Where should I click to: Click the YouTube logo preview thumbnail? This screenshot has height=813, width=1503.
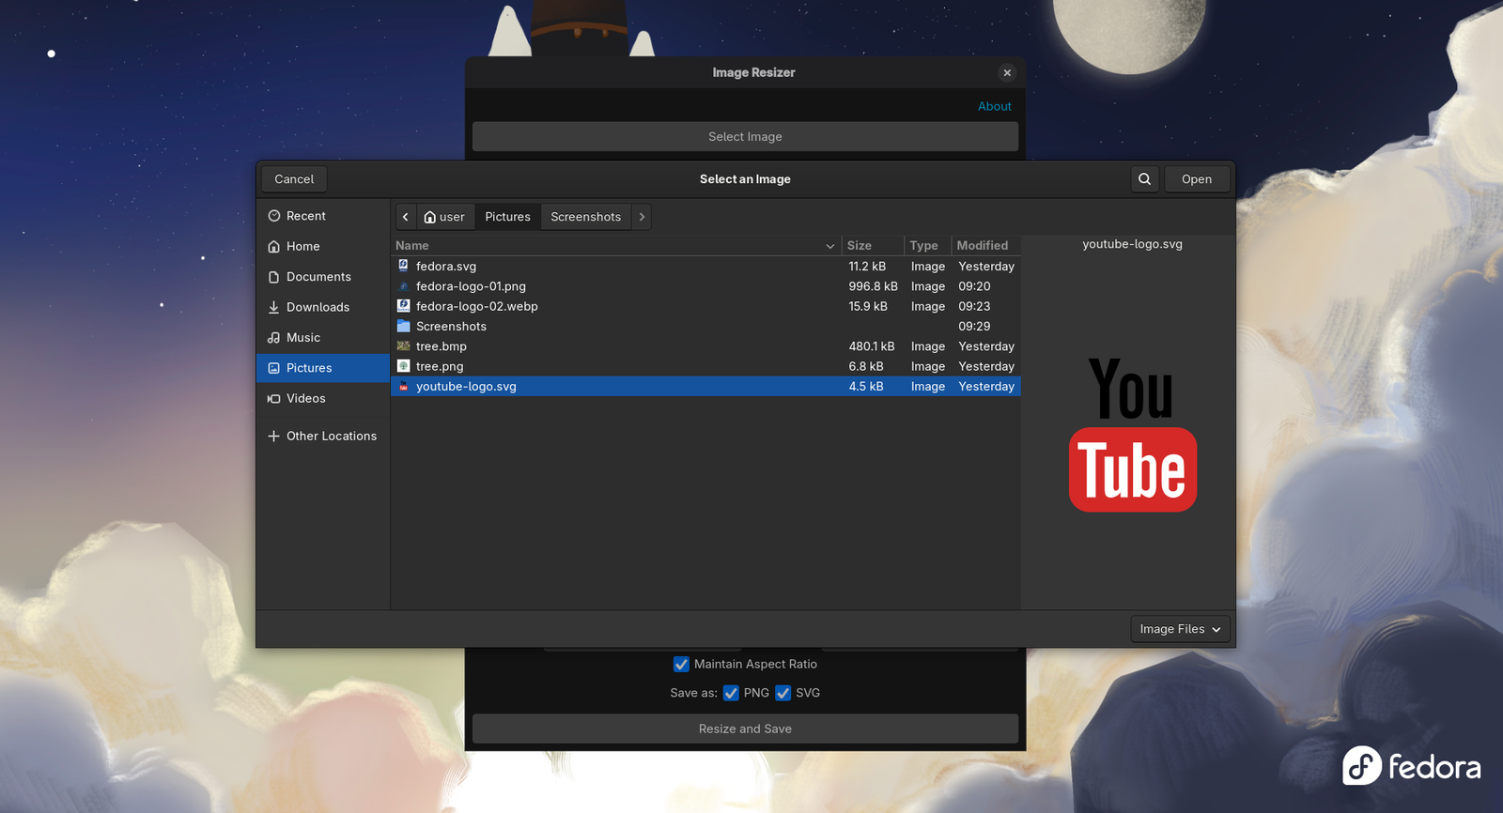tap(1133, 435)
